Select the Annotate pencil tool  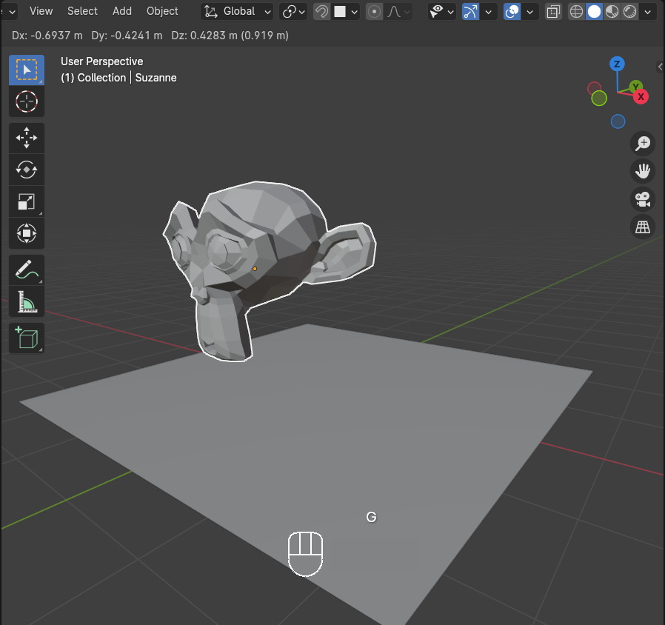click(x=27, y=270)
